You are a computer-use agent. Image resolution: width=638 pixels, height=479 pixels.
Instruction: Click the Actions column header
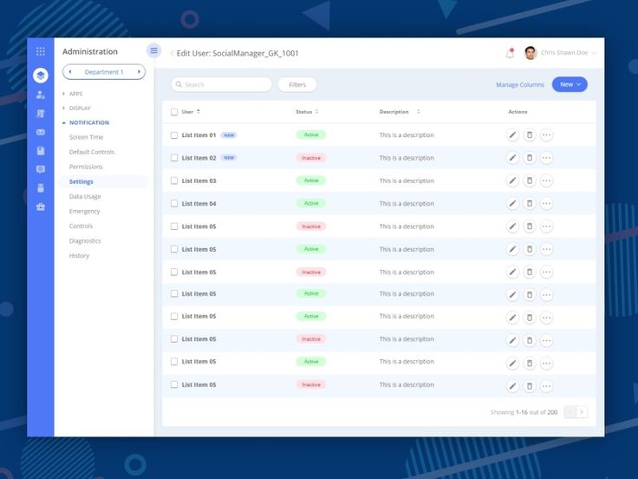pos(518,112)
